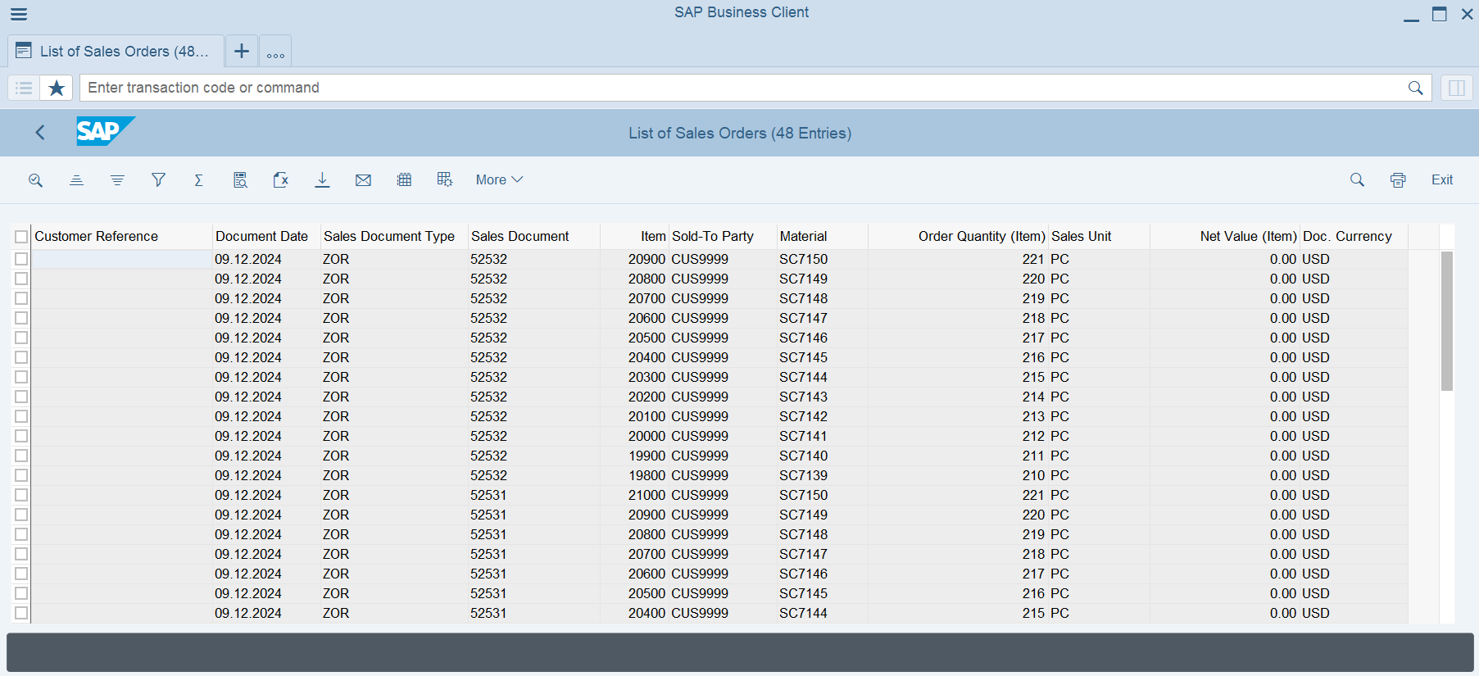
Task: Click the magnifier in the command field
Action: pyautogui.click(x=1415, y=88)
